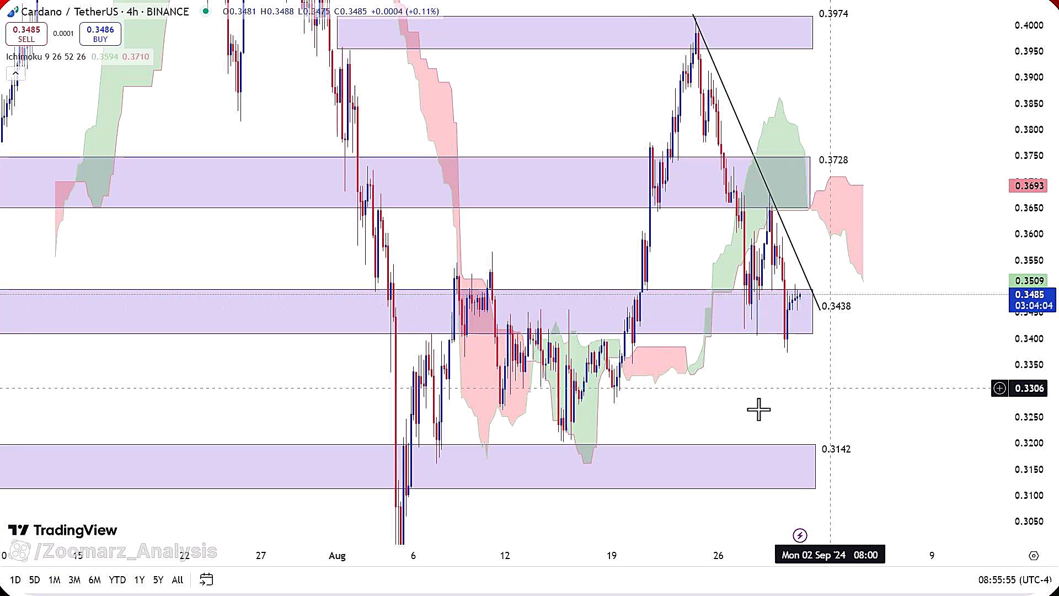Select the 3M time range
This screenshot has height=596, width=1059.
coord(74,580)
